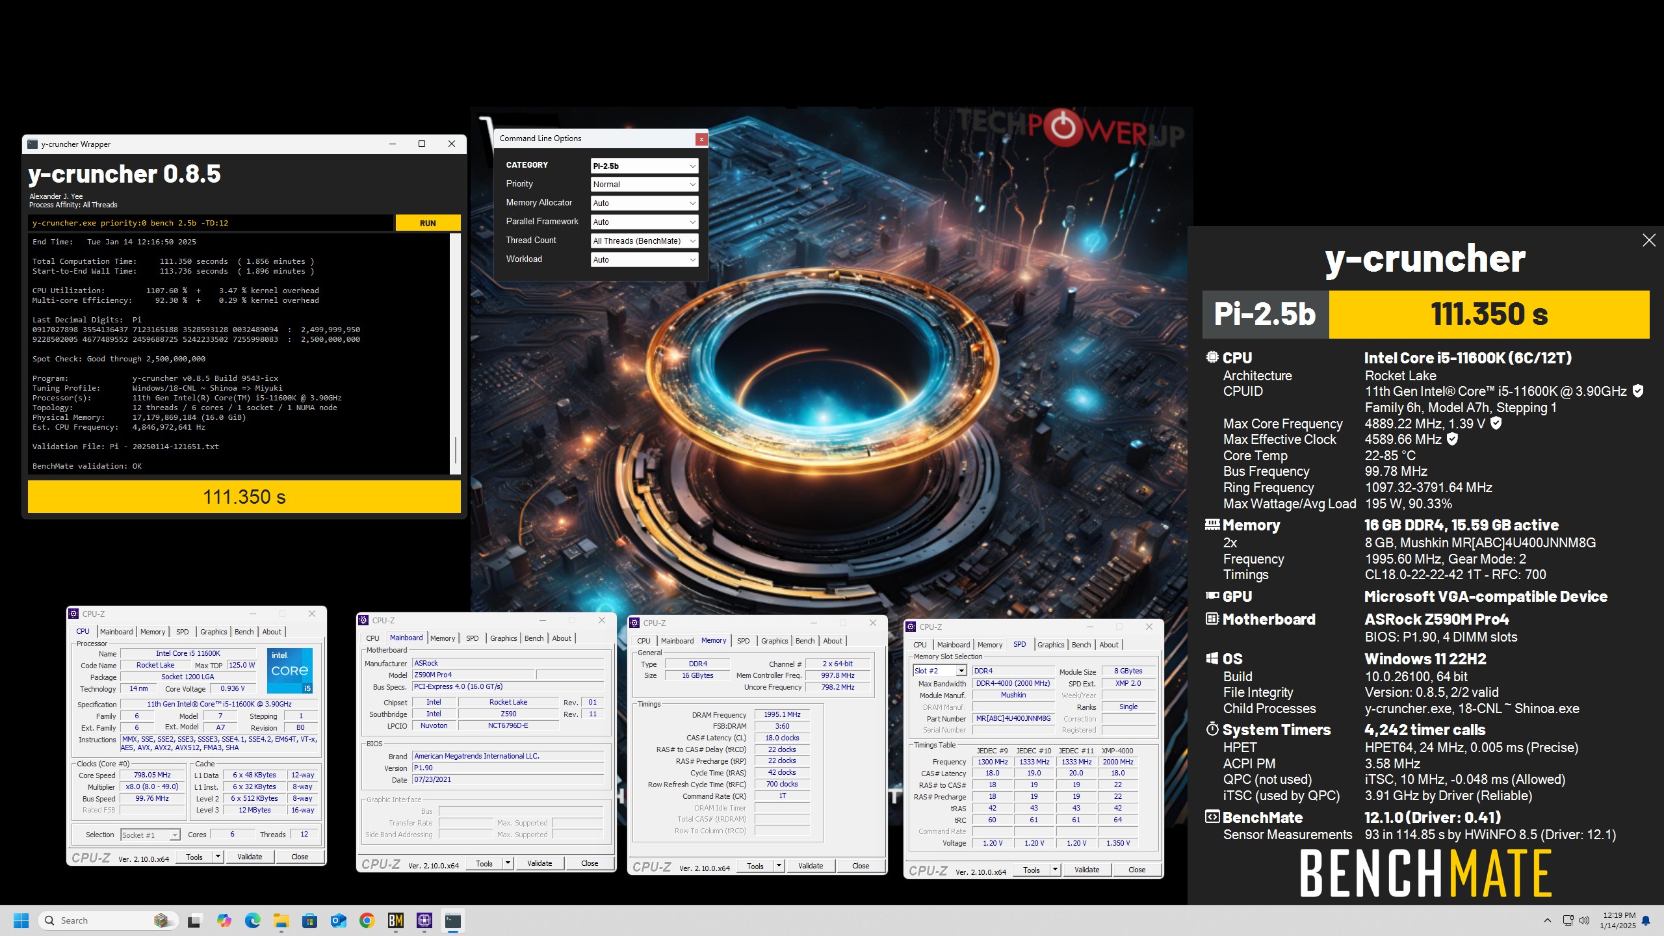Image resolution: width=1664 pixels, height=936 pixels.
Task: Switch to Mainboard tab in CPU-Z CPU window
Action: click(x=116, y=632)
